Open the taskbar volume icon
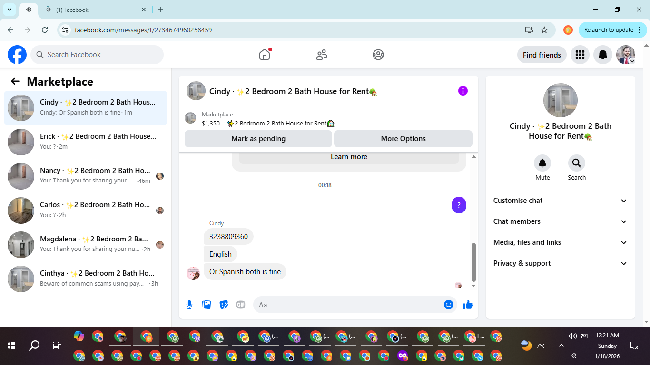650x365 pixels. click(572, 336)
